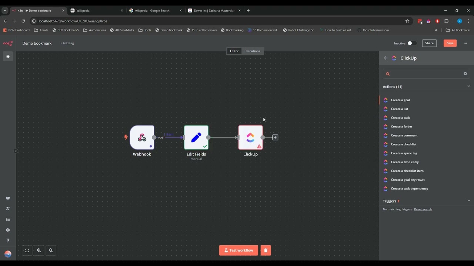Click workflow name Demo bookmark
474x266 pixels.
pyautogui.click(x=37, y=43)
